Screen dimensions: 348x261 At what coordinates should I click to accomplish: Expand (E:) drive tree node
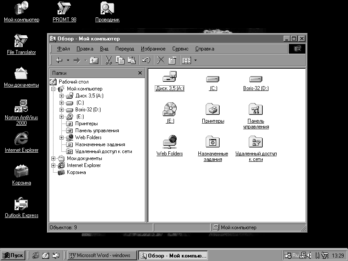click(61, 117)
